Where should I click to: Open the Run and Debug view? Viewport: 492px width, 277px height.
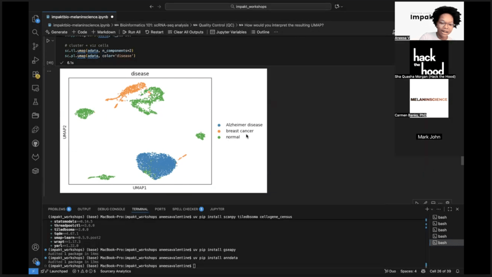[36, 61]
